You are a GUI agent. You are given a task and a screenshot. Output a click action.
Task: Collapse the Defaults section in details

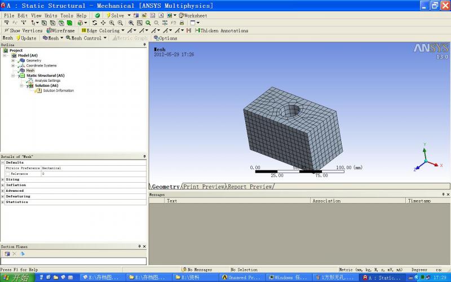[x=3, y=162]
